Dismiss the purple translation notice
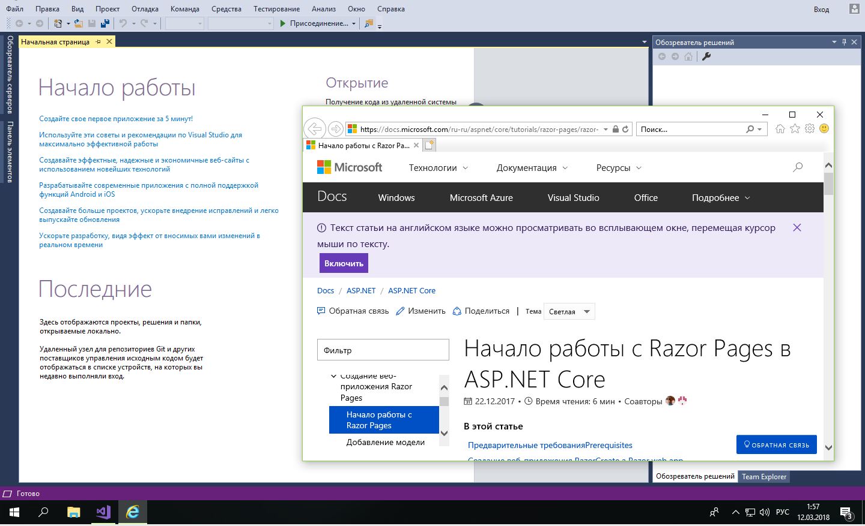The width and height of the screenshot is (865, 526). [797, 227]
